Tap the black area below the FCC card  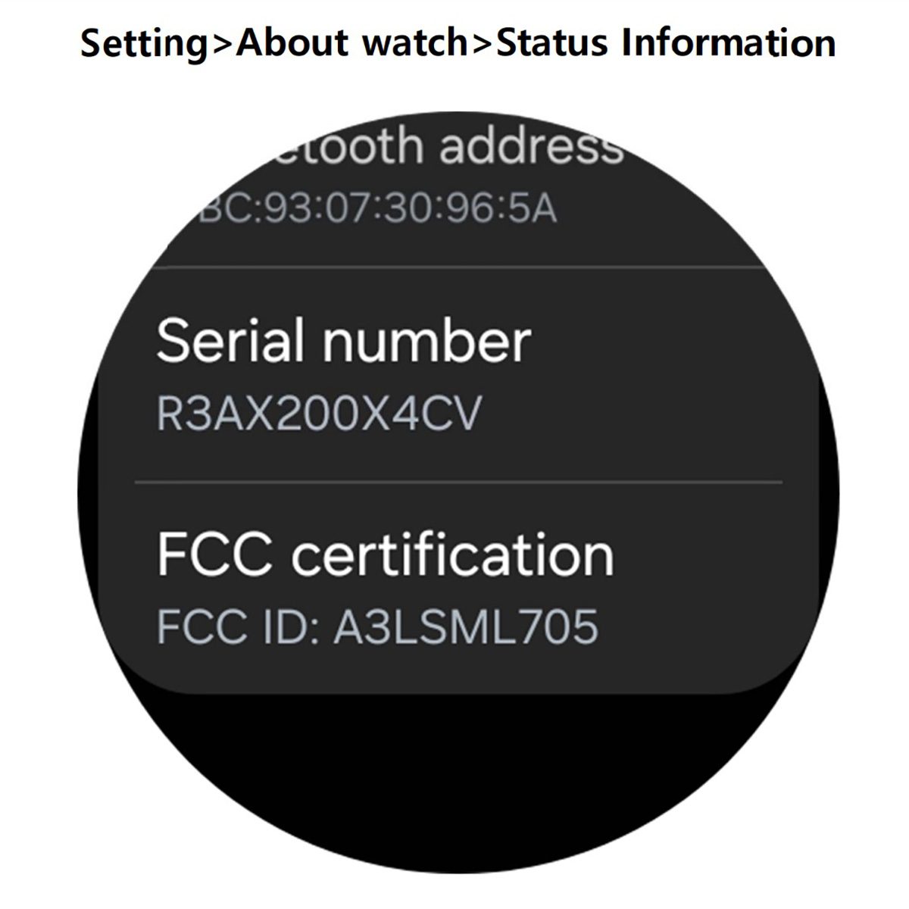454,757
